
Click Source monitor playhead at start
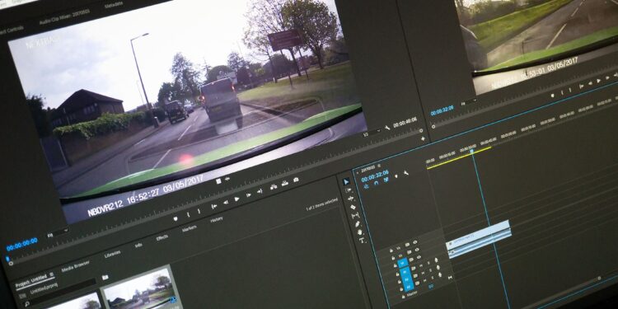click(x=7, y=259)
